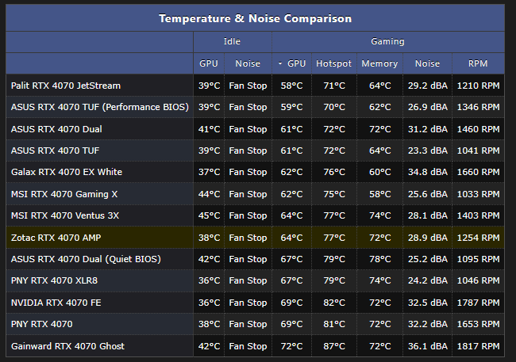Select Gainward RTX 4070 Ghost name
Screen dimensions: 516x362
[x=67, y=346]
